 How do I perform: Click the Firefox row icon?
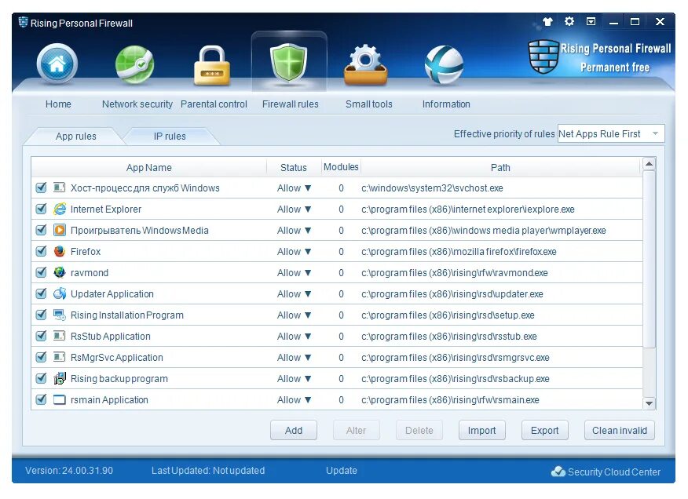59,251
